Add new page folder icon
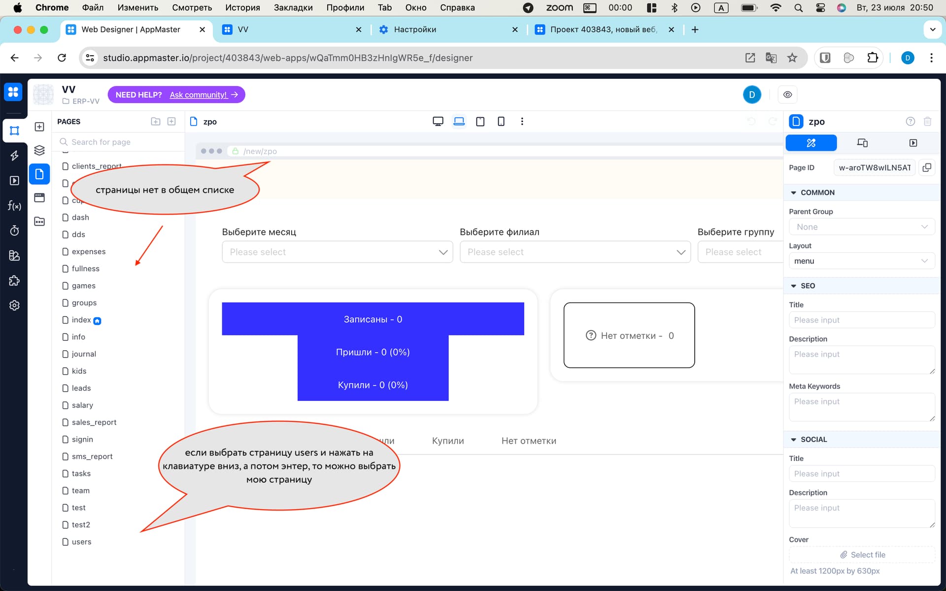The height and width of the screenshot is (591, 946). [x=156, y=122]
